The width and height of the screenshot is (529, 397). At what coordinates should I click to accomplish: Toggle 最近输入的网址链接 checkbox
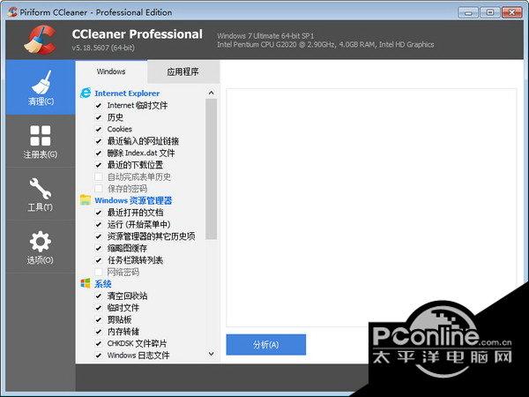coord(99,141)
